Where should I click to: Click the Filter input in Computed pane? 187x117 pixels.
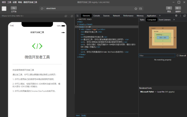coord(157,55)
